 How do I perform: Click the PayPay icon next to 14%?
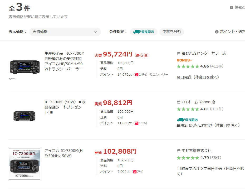click(136, 75)
